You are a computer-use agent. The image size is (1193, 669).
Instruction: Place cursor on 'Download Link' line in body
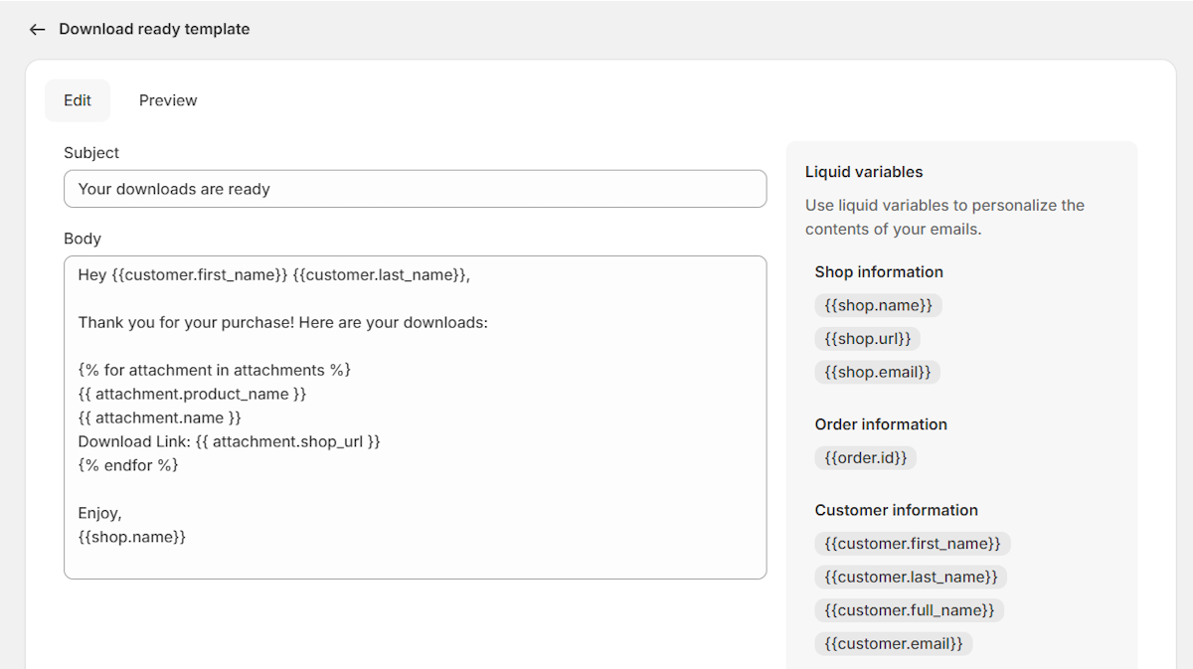click(230, 441)
